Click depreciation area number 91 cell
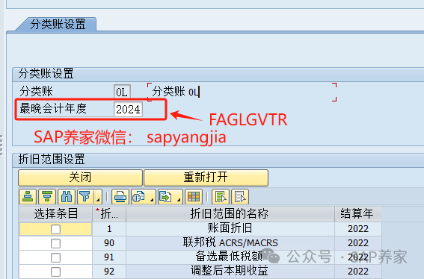The height and width of the screenshot is (279, 424). (109, 257)
